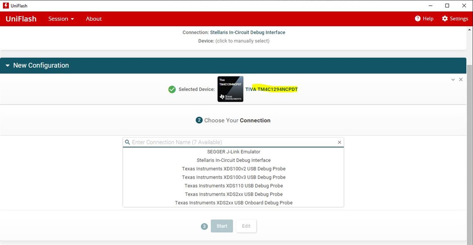
Task: Choose Texas Instruments XDS100v2 USB Debug Probe
Action: (233, 169)
